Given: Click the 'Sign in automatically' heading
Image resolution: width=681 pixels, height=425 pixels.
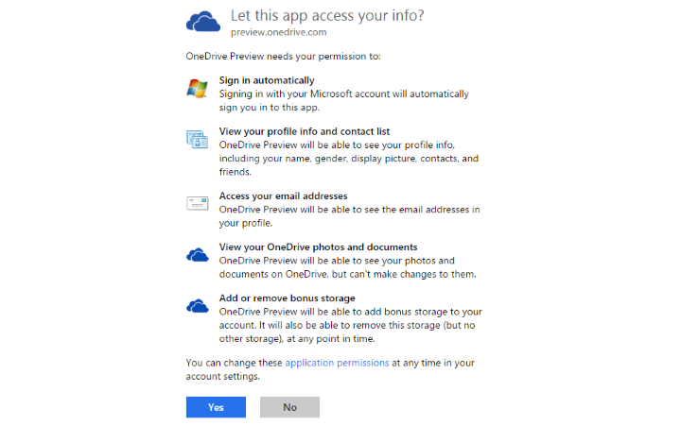Looking at the screenshot, I should 267,80.
